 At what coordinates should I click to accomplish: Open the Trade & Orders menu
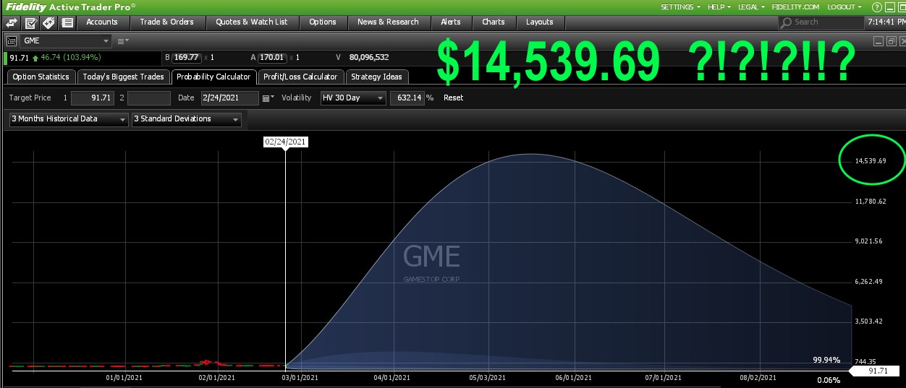tap(166, 22)
